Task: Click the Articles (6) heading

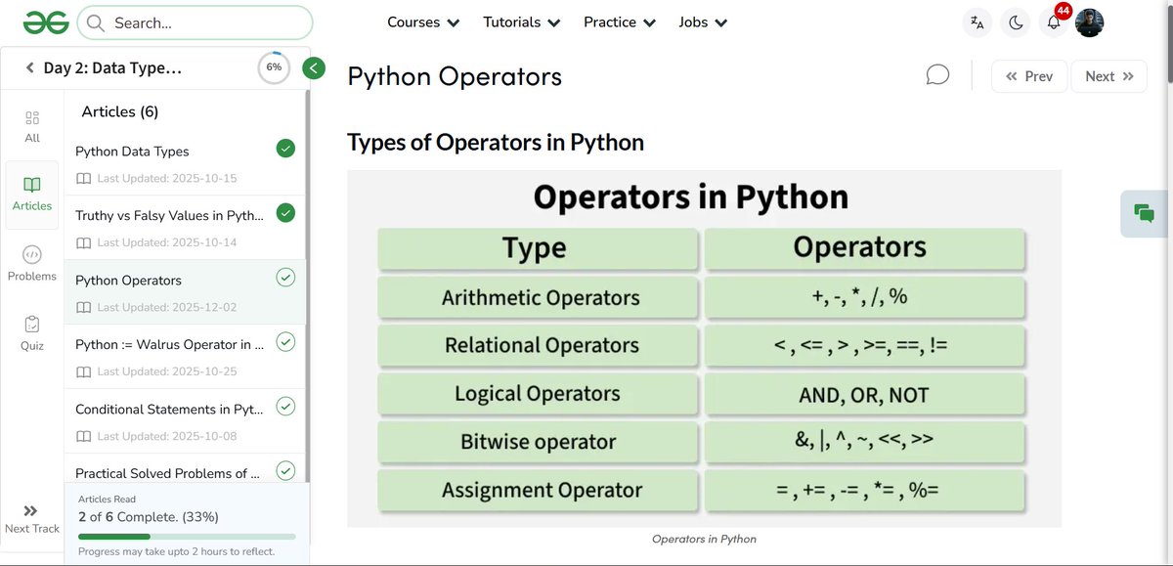Action: coord(119,112)
